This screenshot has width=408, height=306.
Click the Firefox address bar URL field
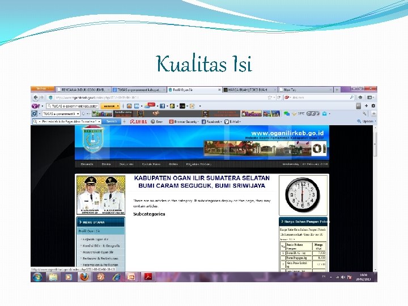pos(160,97)
